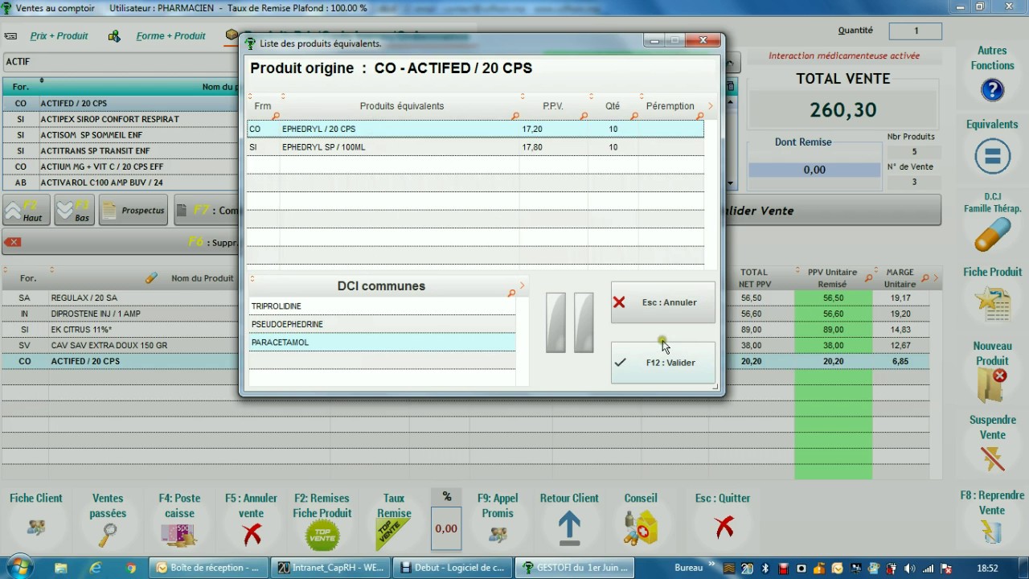
Task: Select ACTIPEX SIROP CONFORT RESPIRAT product row
Action: pos(121,119)
